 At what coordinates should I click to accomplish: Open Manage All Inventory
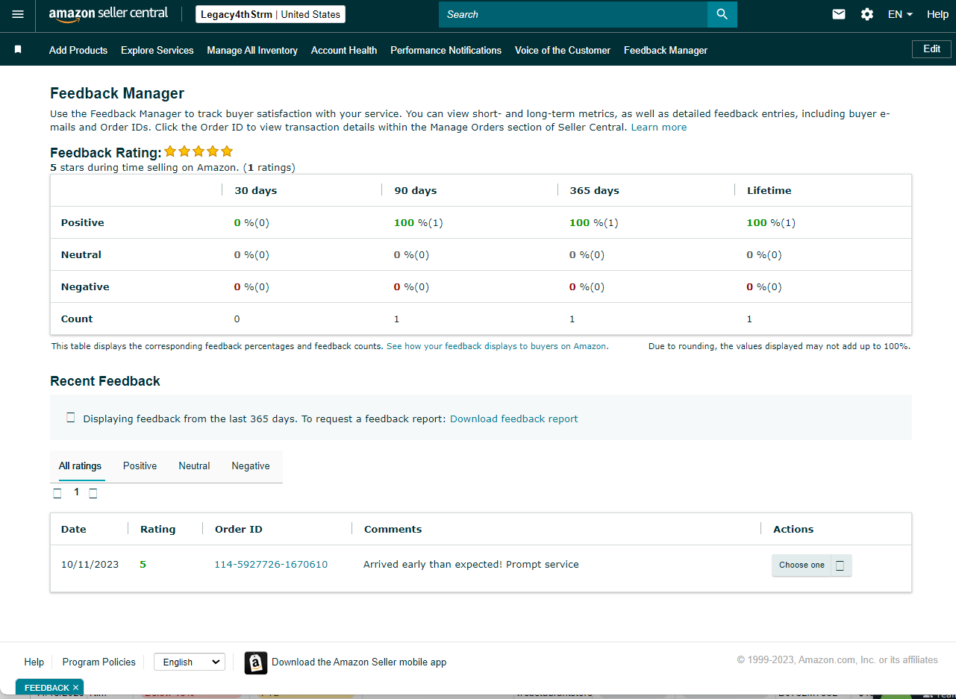click(252, 50)
